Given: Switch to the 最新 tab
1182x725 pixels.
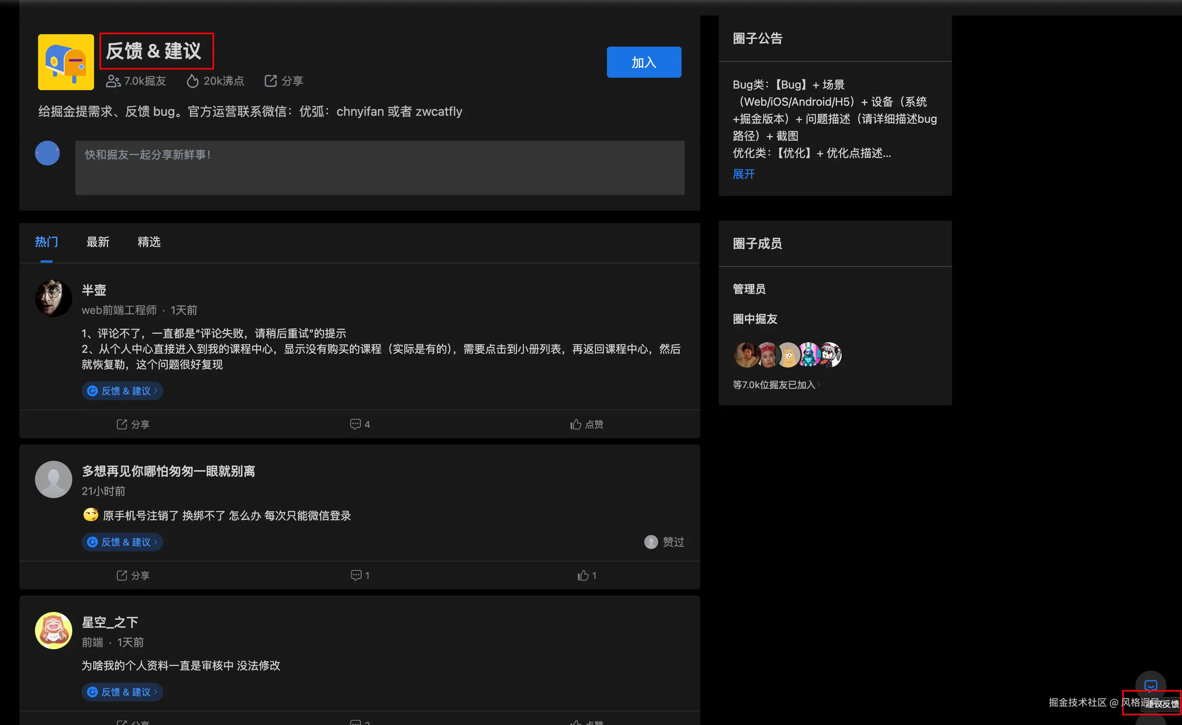Looking at the screenshot, I should tap(98, 242).
